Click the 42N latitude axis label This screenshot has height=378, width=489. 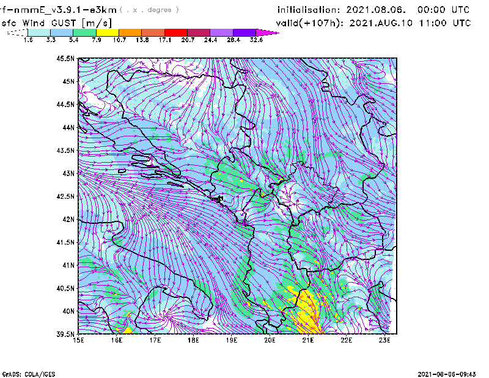pyautogui.click(x=67, y=219)
